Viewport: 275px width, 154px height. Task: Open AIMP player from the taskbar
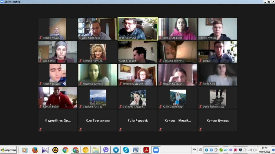(x=55, y=150)
